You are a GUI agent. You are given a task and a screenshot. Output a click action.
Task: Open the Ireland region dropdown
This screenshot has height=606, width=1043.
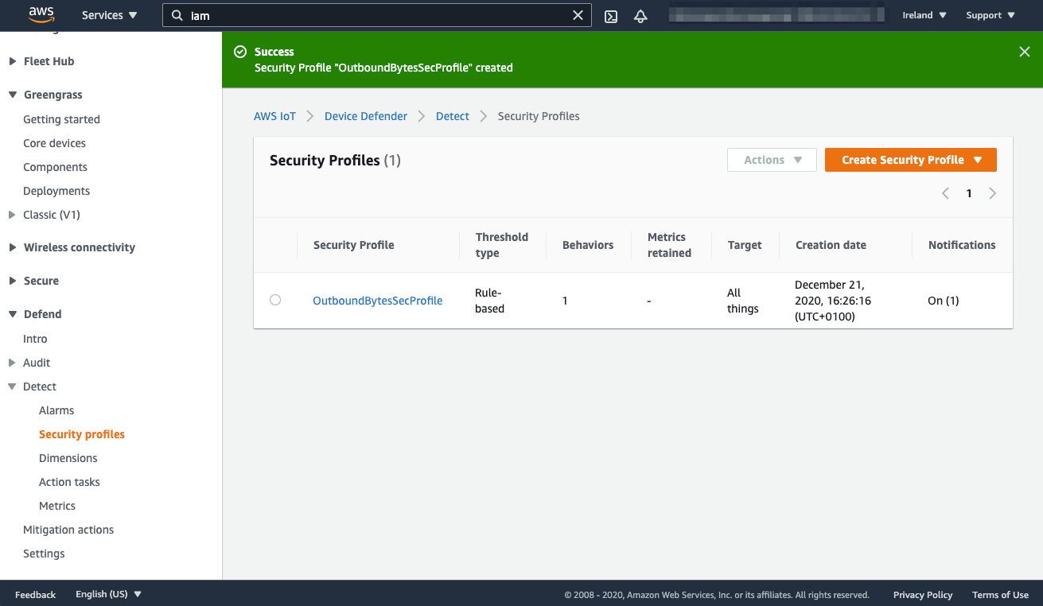924,15
